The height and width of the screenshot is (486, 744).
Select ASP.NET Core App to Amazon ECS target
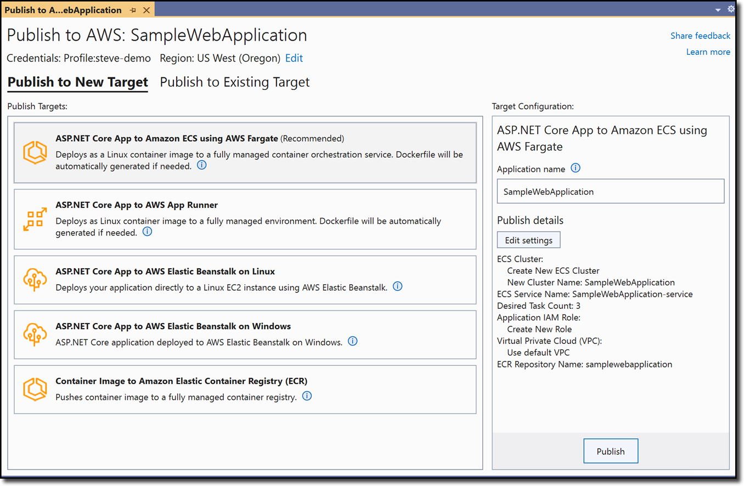[245, 152]
